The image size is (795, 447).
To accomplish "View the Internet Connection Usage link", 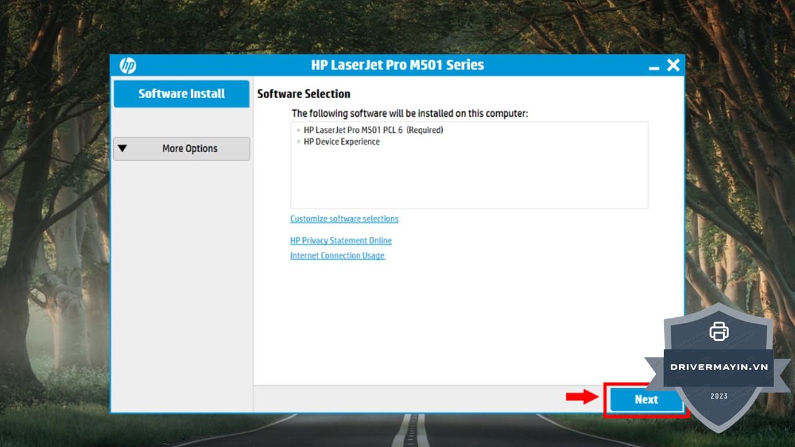I will (x=337, y=256).
